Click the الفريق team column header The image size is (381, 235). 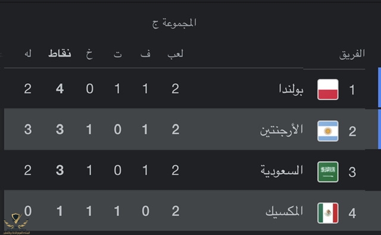tap(352, 54)
